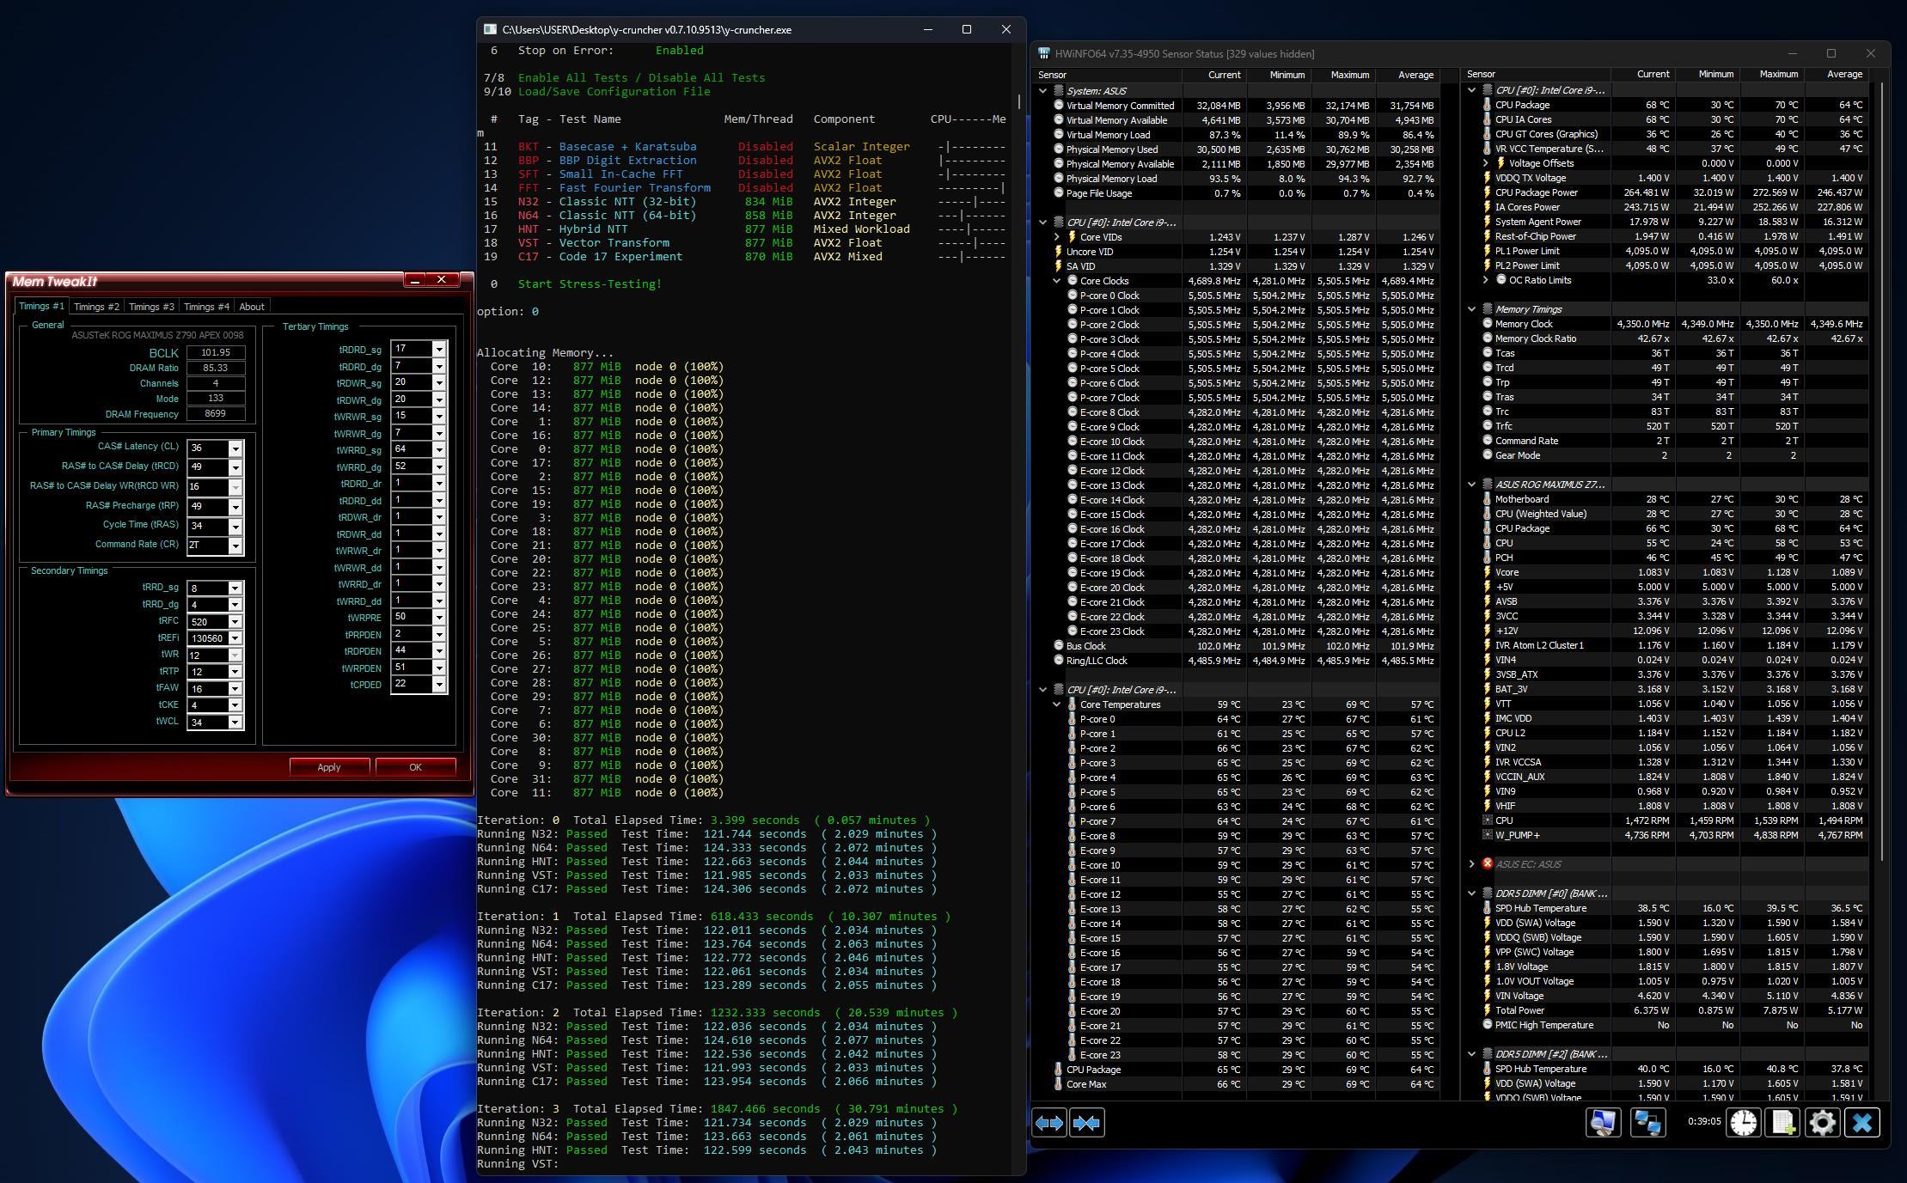Screen dimensions: 1907x1183
Task: Click Memory Clock sensor icon
Action: click(1487, 324)
